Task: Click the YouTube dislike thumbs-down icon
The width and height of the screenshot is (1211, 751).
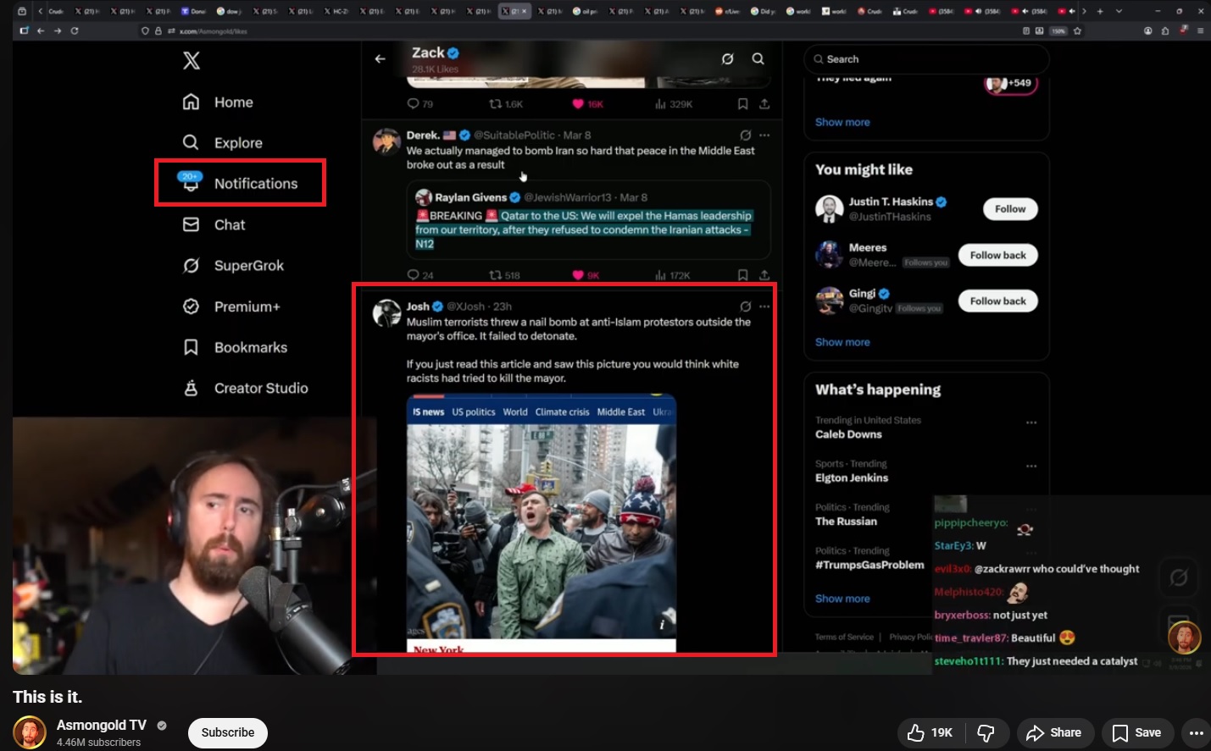Action: (986, 732)
